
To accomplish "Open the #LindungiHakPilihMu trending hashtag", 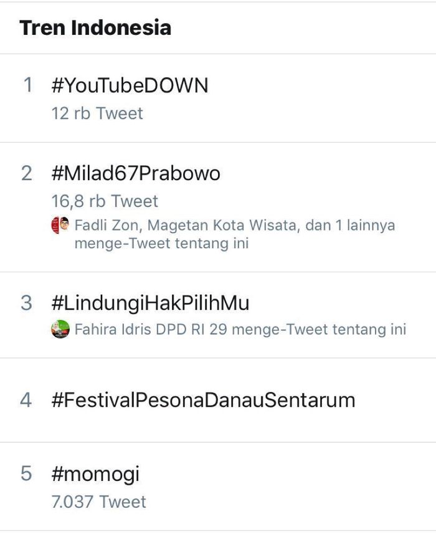I will (151, 303).
